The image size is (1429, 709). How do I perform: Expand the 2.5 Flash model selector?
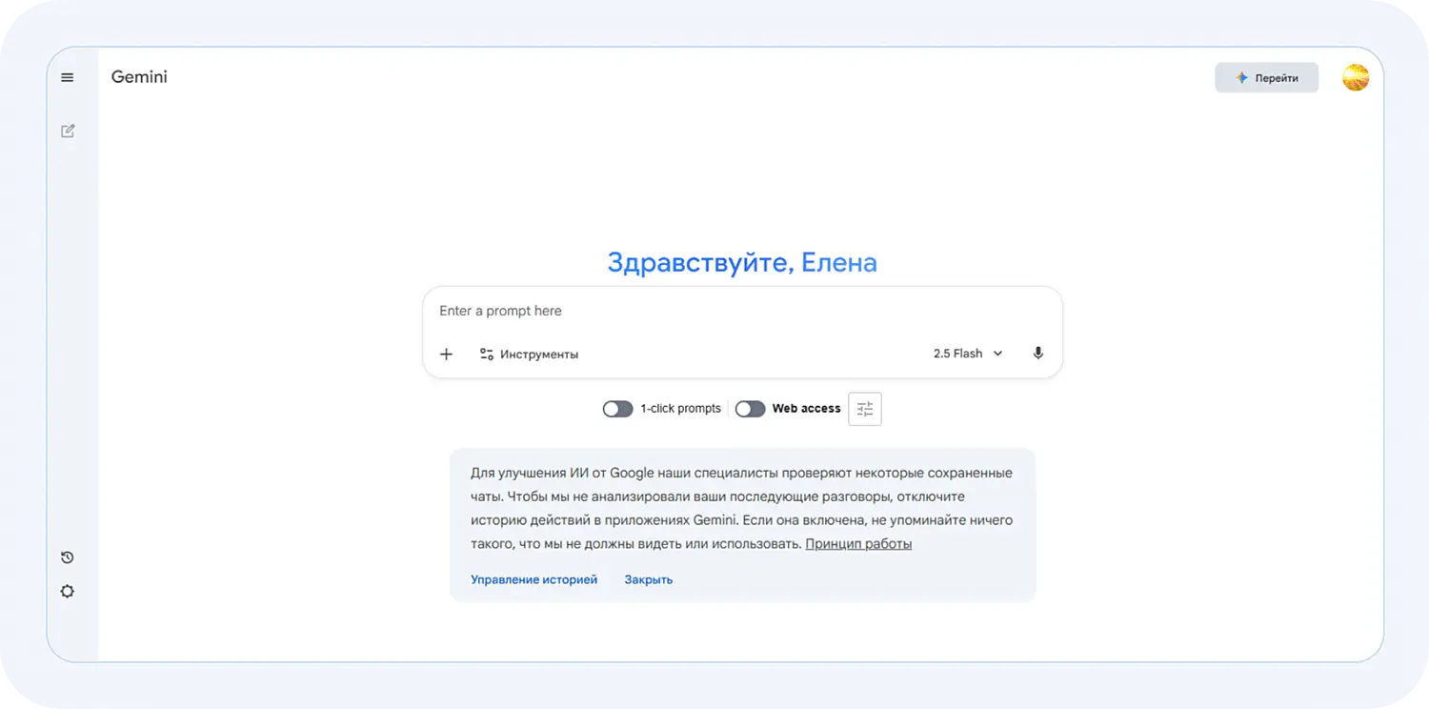(x=968, y=353)
